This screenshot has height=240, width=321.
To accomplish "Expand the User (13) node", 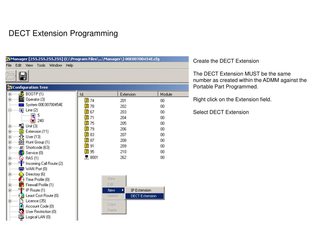I will (x=10, y=137).
